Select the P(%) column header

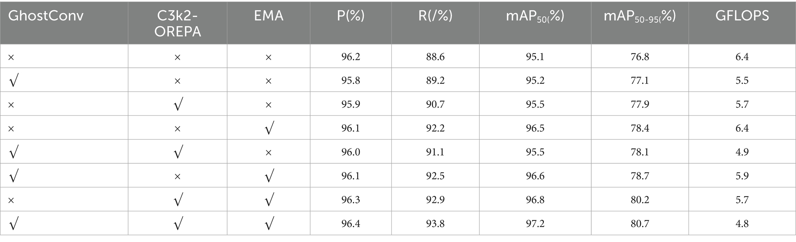351,16
